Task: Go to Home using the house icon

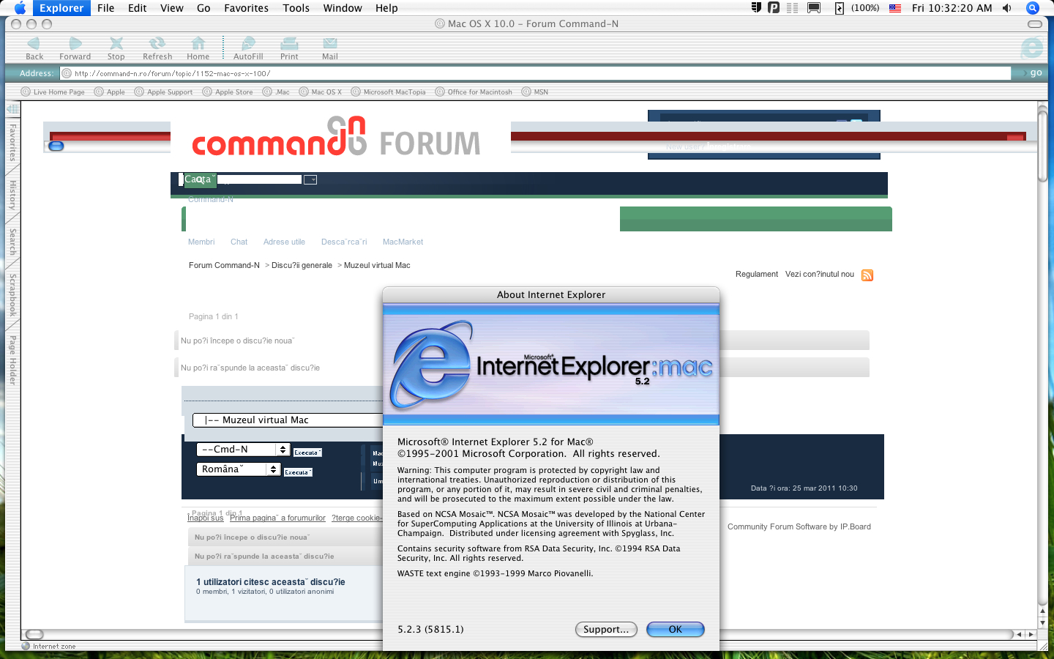Action: coord(198,44)
